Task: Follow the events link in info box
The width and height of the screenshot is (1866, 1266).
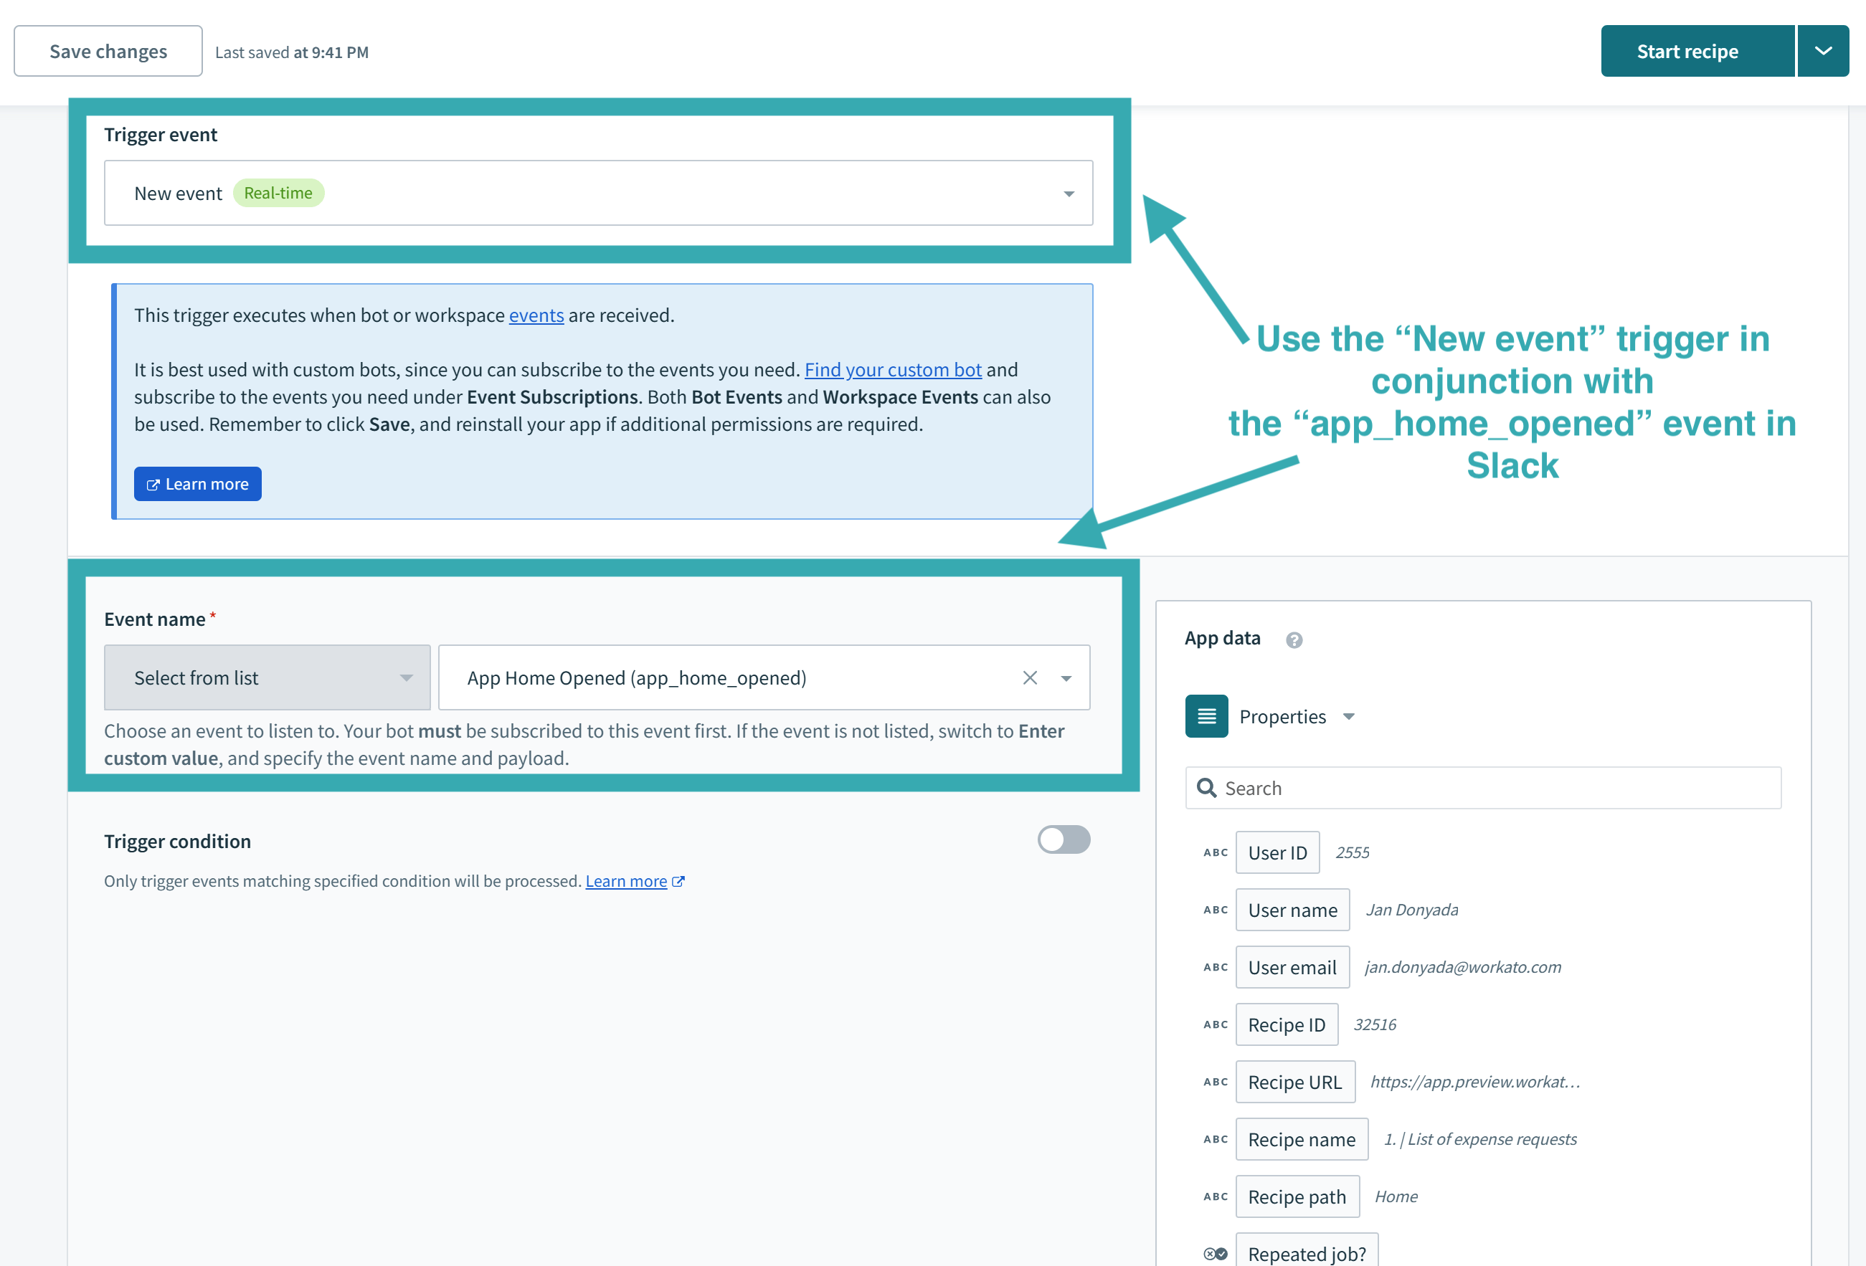Action: tap(536, 315)
